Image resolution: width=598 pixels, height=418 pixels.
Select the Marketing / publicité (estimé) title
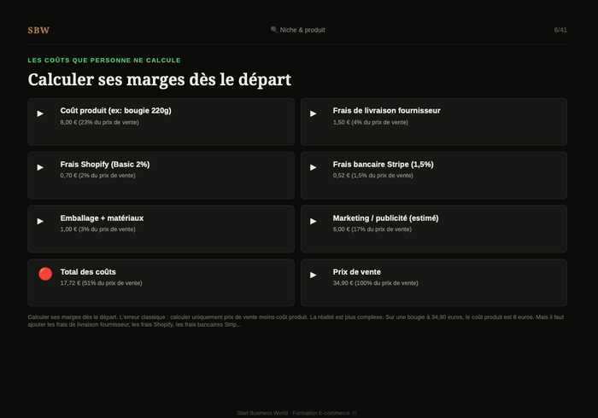[385, 218]
